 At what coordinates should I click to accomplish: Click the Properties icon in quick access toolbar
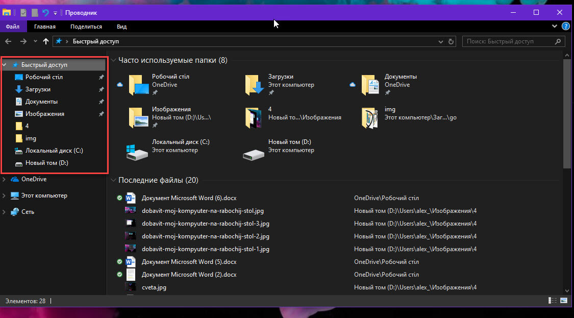[23, 12]
